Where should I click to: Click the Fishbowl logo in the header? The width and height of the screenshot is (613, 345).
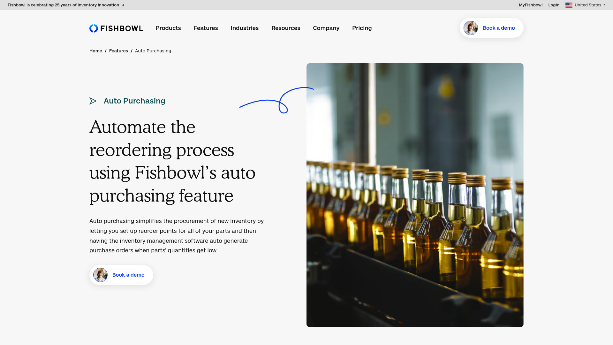click(x=116, y=28)
